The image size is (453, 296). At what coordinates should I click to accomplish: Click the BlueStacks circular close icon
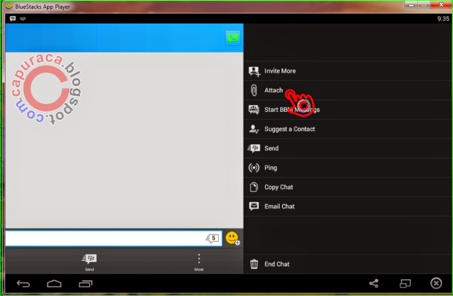click(x=436, y=283)
